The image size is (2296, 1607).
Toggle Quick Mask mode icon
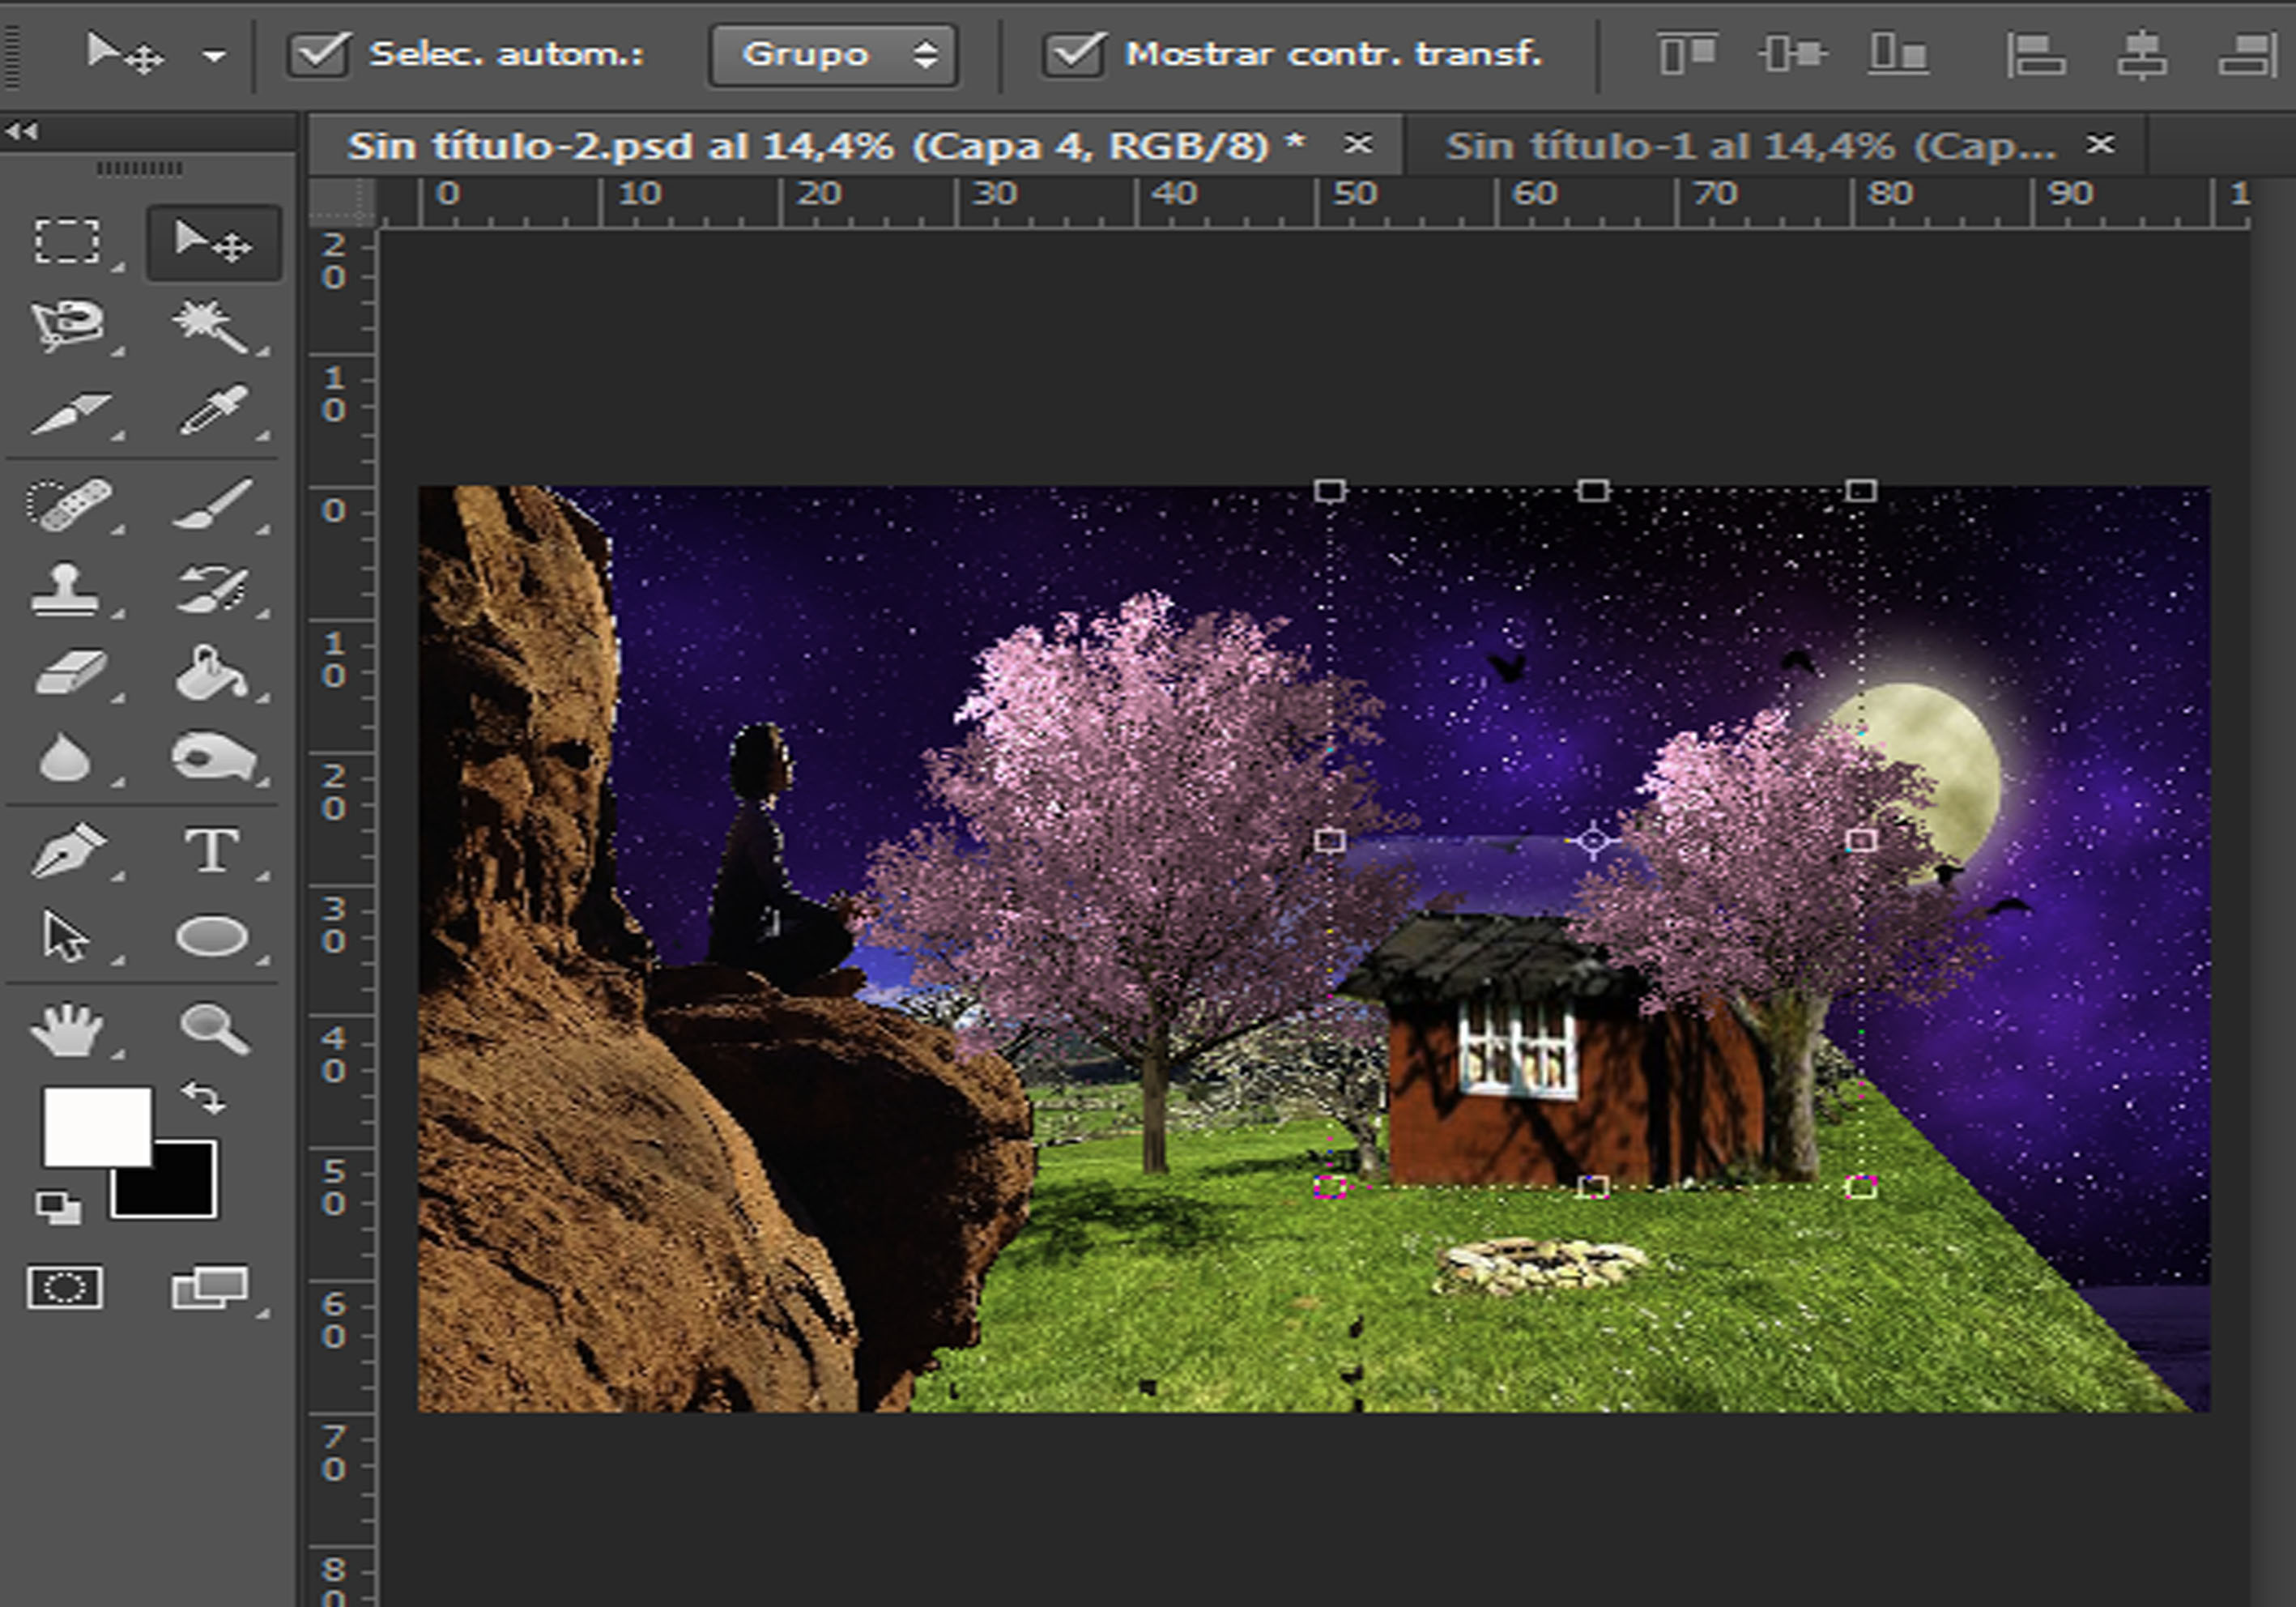(65, 1287)
